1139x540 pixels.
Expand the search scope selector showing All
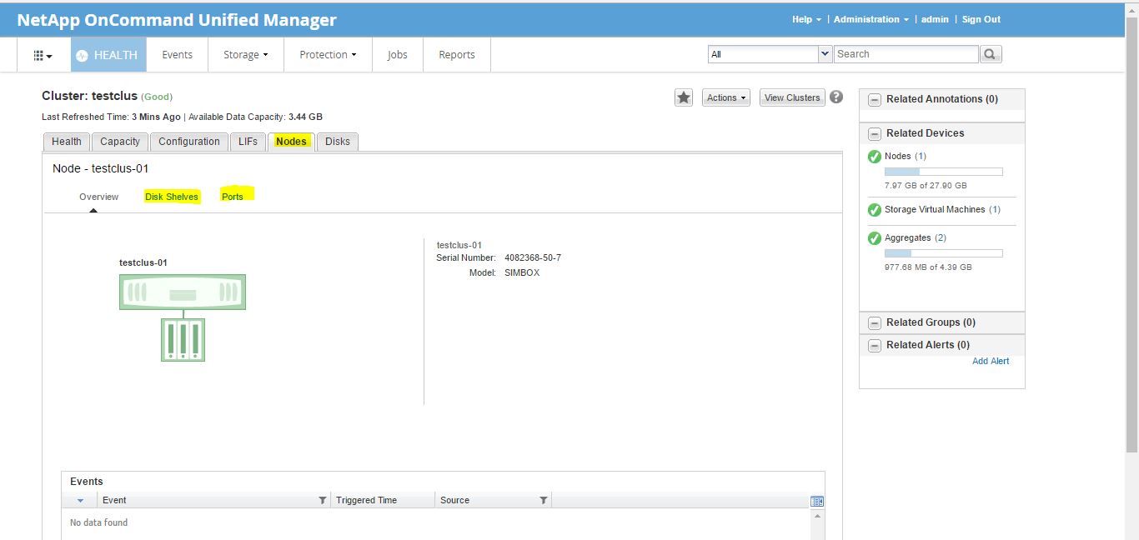tap(825, 53)
